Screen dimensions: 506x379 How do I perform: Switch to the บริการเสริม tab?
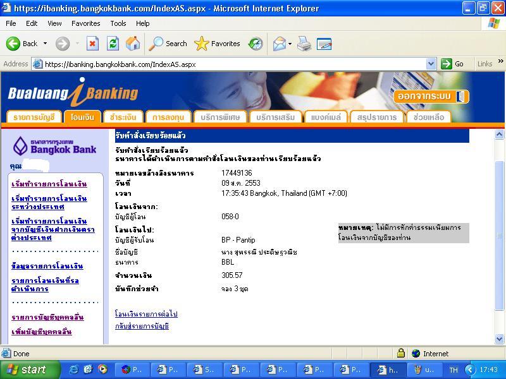[x=276, y=117]
